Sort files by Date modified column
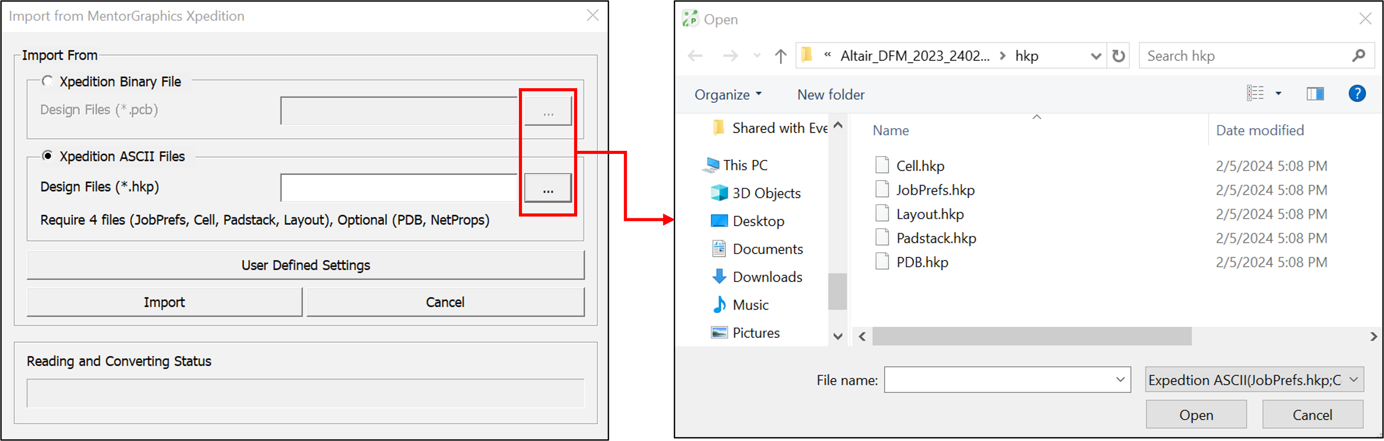 1260,131
